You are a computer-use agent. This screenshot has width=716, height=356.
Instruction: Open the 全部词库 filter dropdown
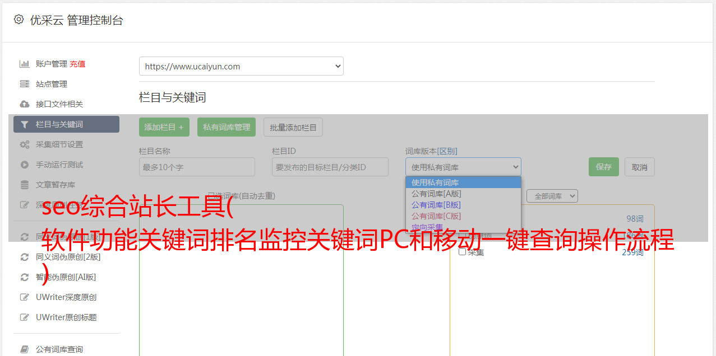point(552,196)
